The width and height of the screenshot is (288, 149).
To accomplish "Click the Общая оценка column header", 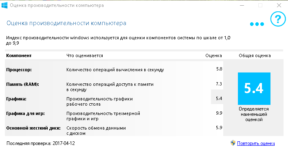I will click(255, 55).
